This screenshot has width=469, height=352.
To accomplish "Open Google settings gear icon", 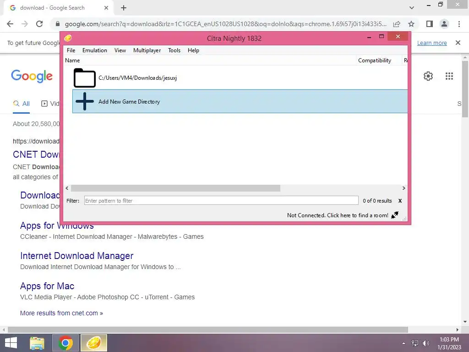I will click(428, 76).
